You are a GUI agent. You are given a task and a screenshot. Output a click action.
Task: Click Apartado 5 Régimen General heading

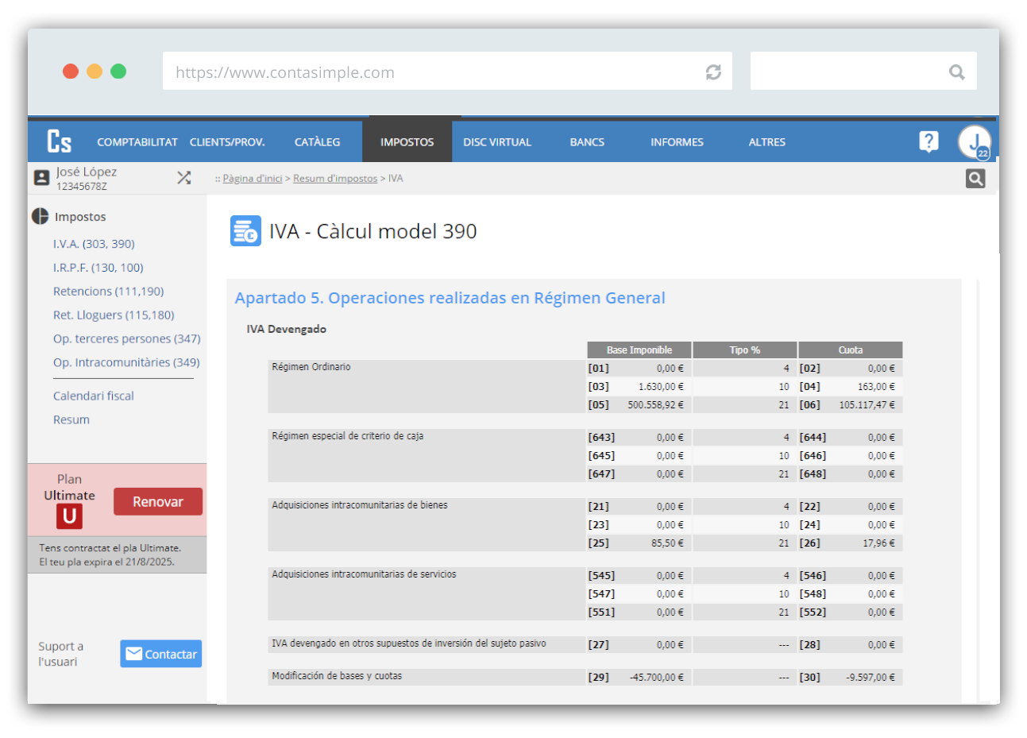tap(450, 298)
